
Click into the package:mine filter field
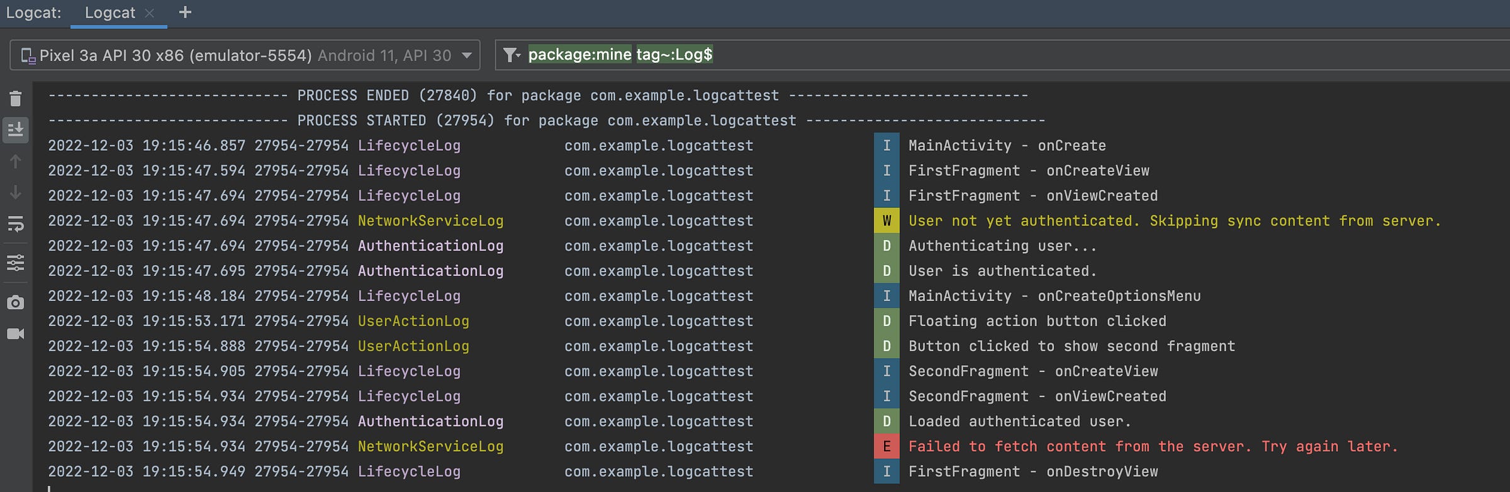[1007, 55]
